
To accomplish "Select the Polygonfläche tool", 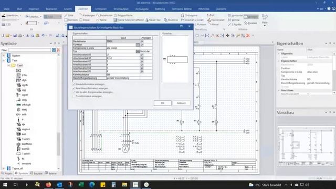I will point(123,15).
